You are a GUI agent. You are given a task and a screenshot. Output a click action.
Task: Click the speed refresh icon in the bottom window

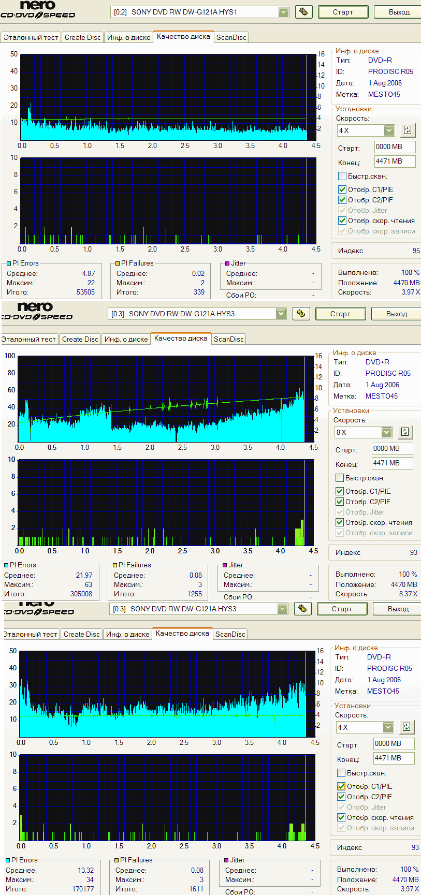click(x=407, y=727)
